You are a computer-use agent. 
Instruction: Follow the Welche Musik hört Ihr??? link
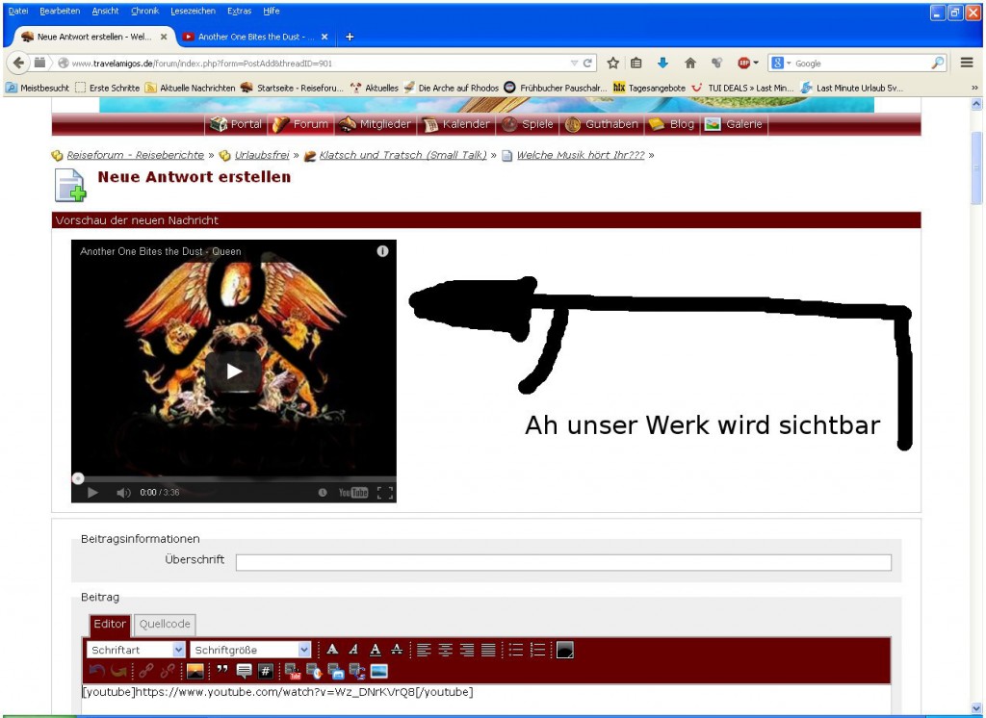[x=581, y=155]
